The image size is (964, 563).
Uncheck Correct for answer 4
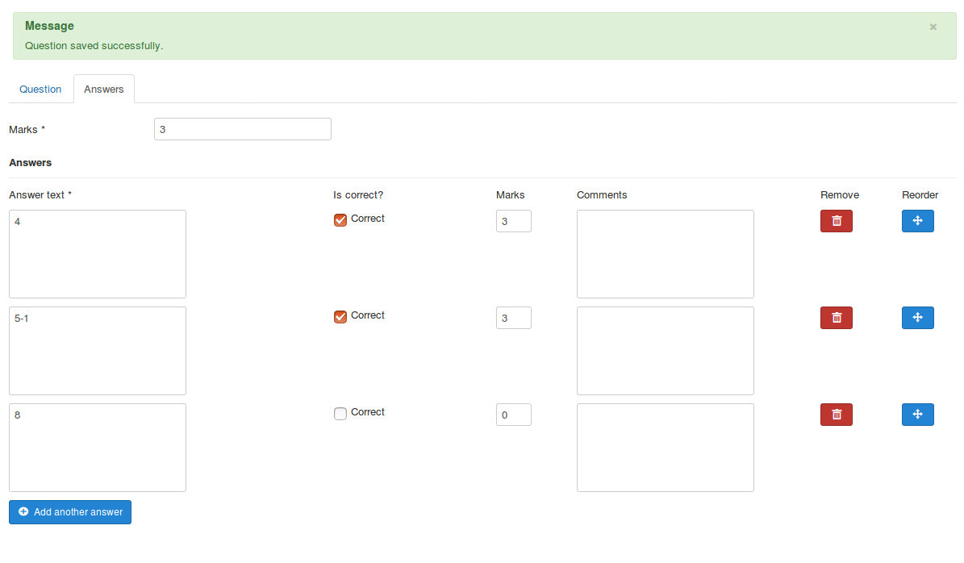click(340, 220)
